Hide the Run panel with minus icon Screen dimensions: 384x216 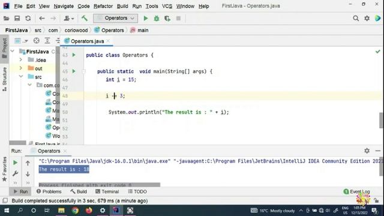tap(378, 151)
